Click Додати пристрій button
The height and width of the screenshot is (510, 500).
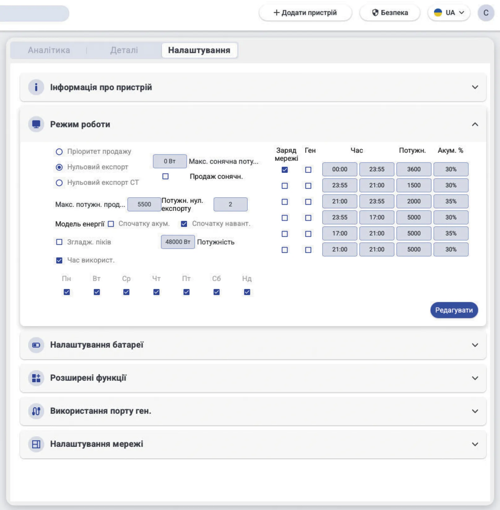(x=305, y=13)
